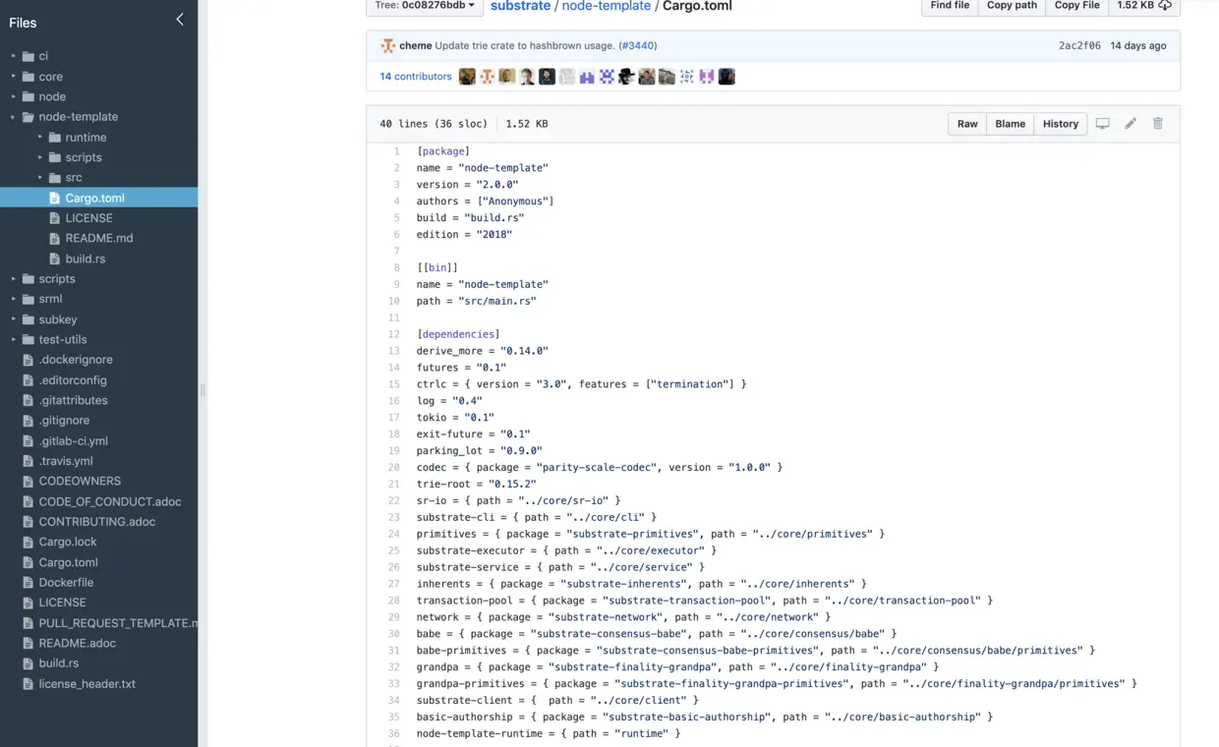Download file via 1.52 KB button
The width and height of the screenshot is (1219, 747).
coord(1144,6)
